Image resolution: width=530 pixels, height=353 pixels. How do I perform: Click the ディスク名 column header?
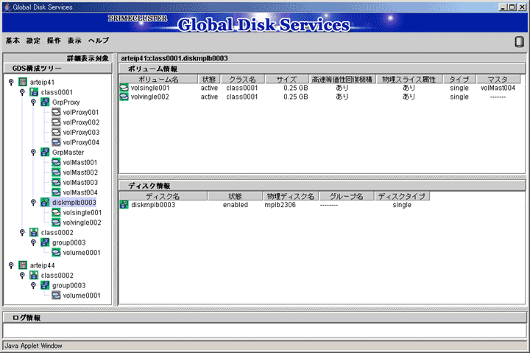pyautogui.click(x=163, y=196)
